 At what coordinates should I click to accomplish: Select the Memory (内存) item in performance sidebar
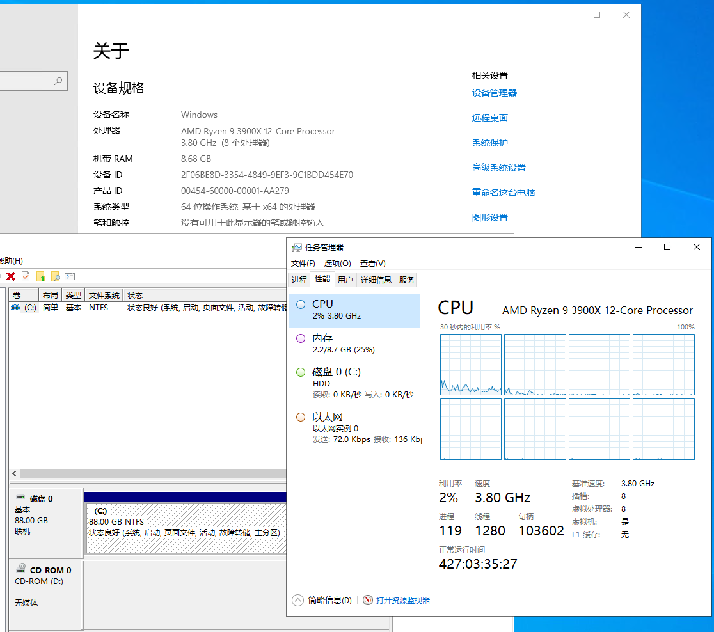click(354, 344)
